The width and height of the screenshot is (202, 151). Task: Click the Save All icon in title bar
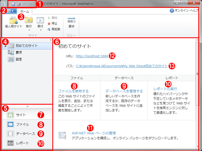point(19,5)
